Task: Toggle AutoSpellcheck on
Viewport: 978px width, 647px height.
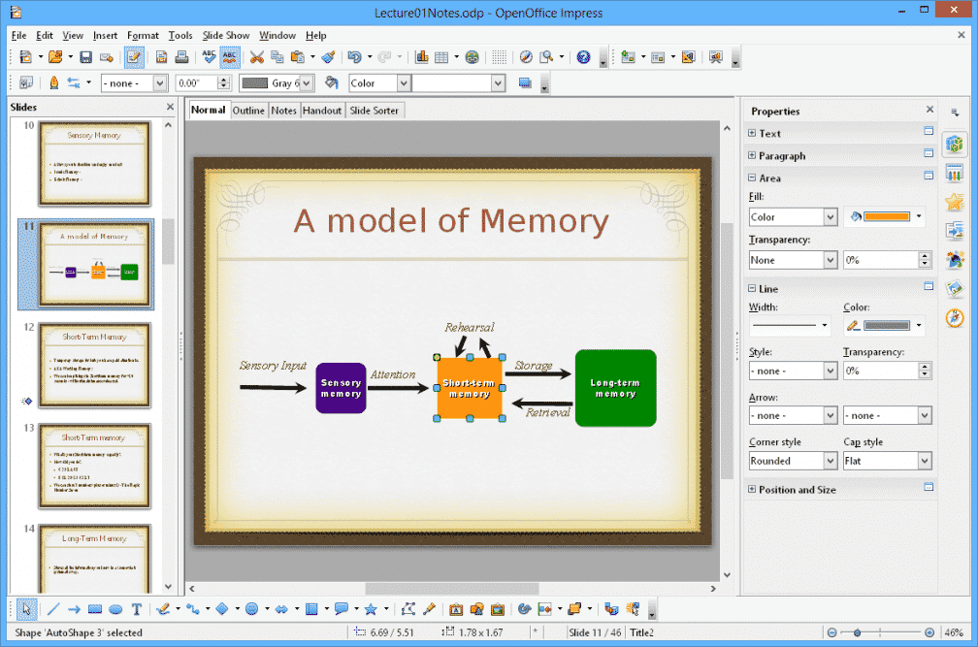Action: click(x=230, y=56)
